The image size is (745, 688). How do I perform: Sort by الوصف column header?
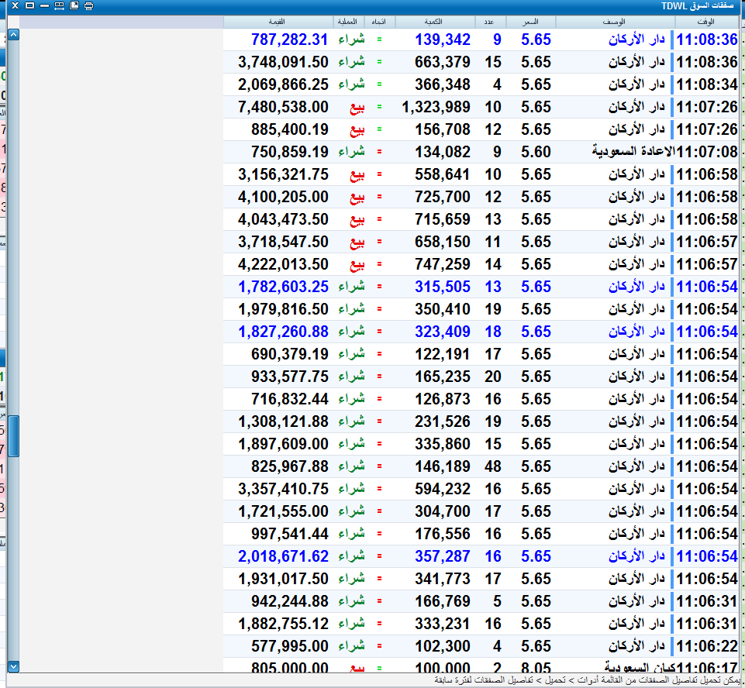(614, 22)
